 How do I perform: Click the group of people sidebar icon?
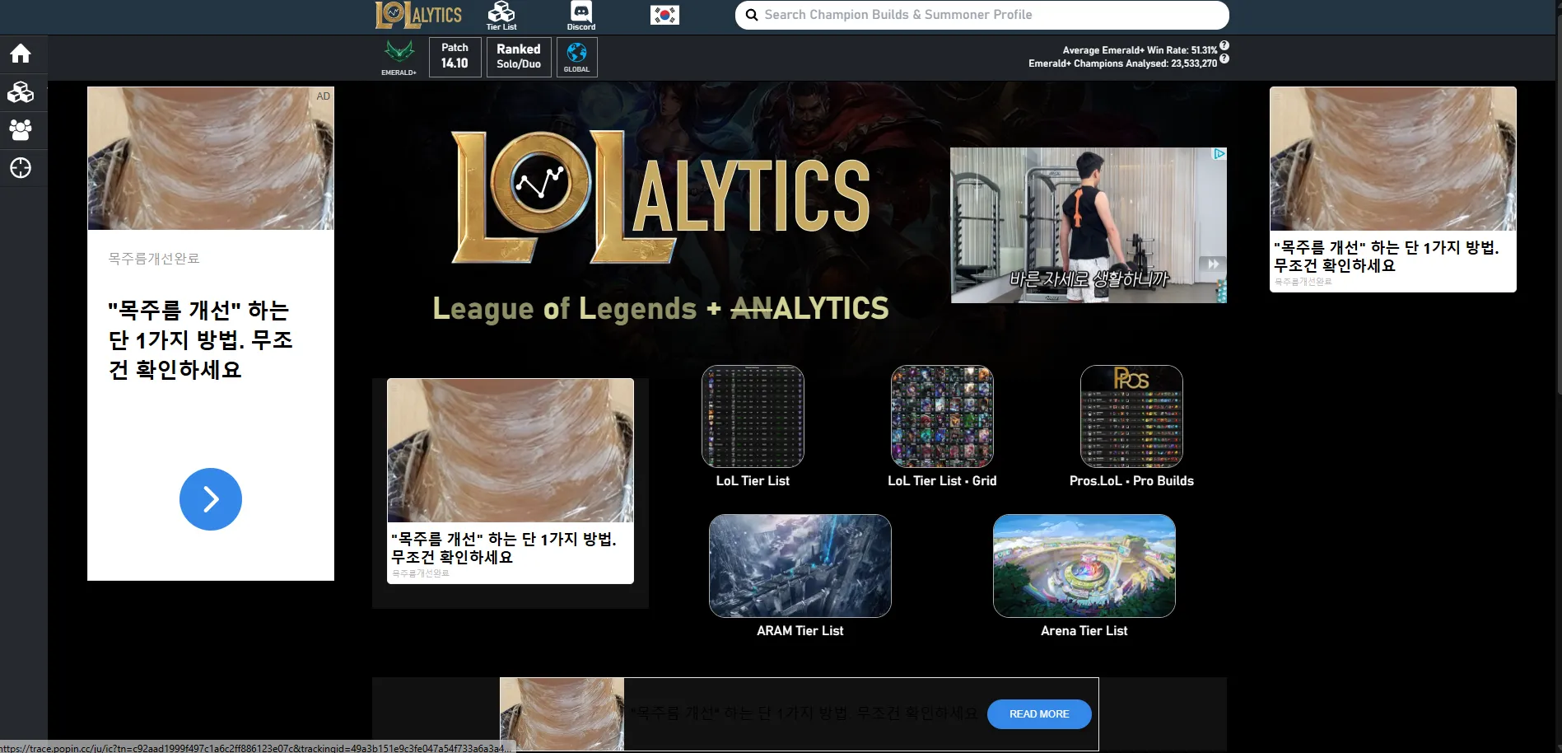(21, 129)
